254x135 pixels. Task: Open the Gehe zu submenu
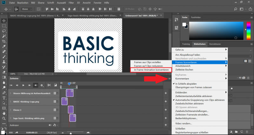coord(200,50)
